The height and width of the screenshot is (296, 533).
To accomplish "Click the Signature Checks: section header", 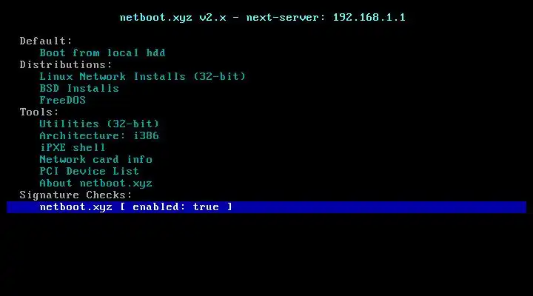I will (76, 195).
